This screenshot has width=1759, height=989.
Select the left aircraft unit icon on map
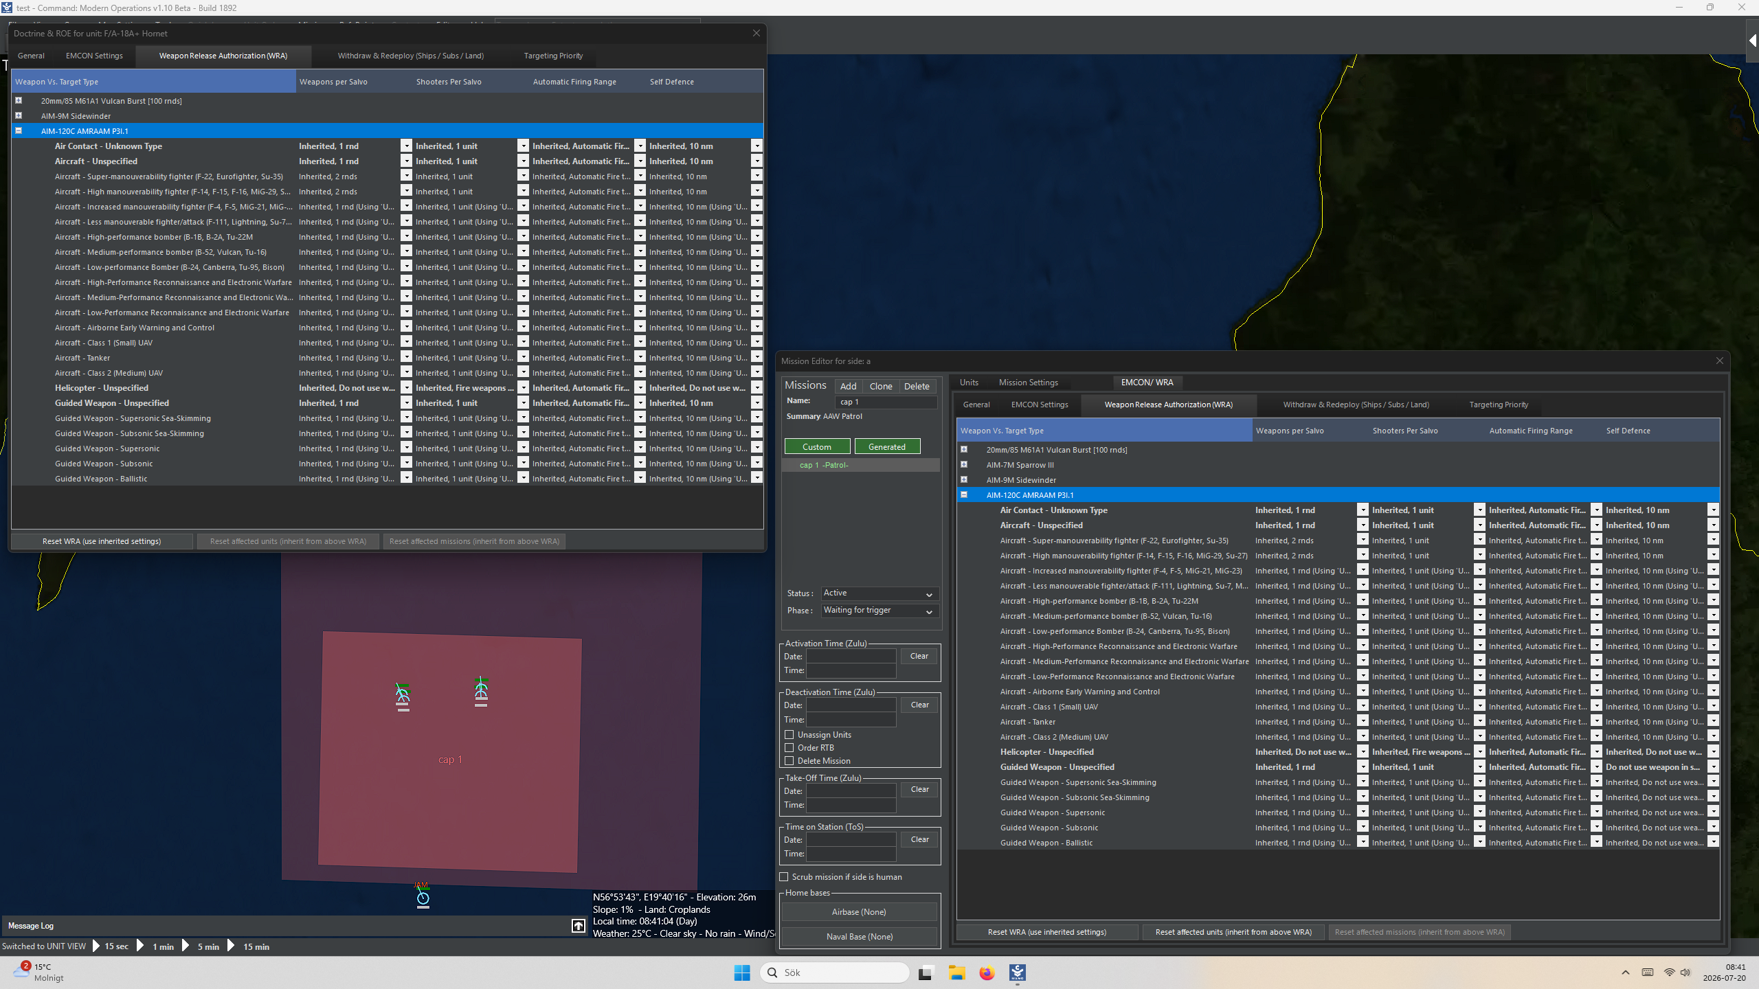pos(403,695)
